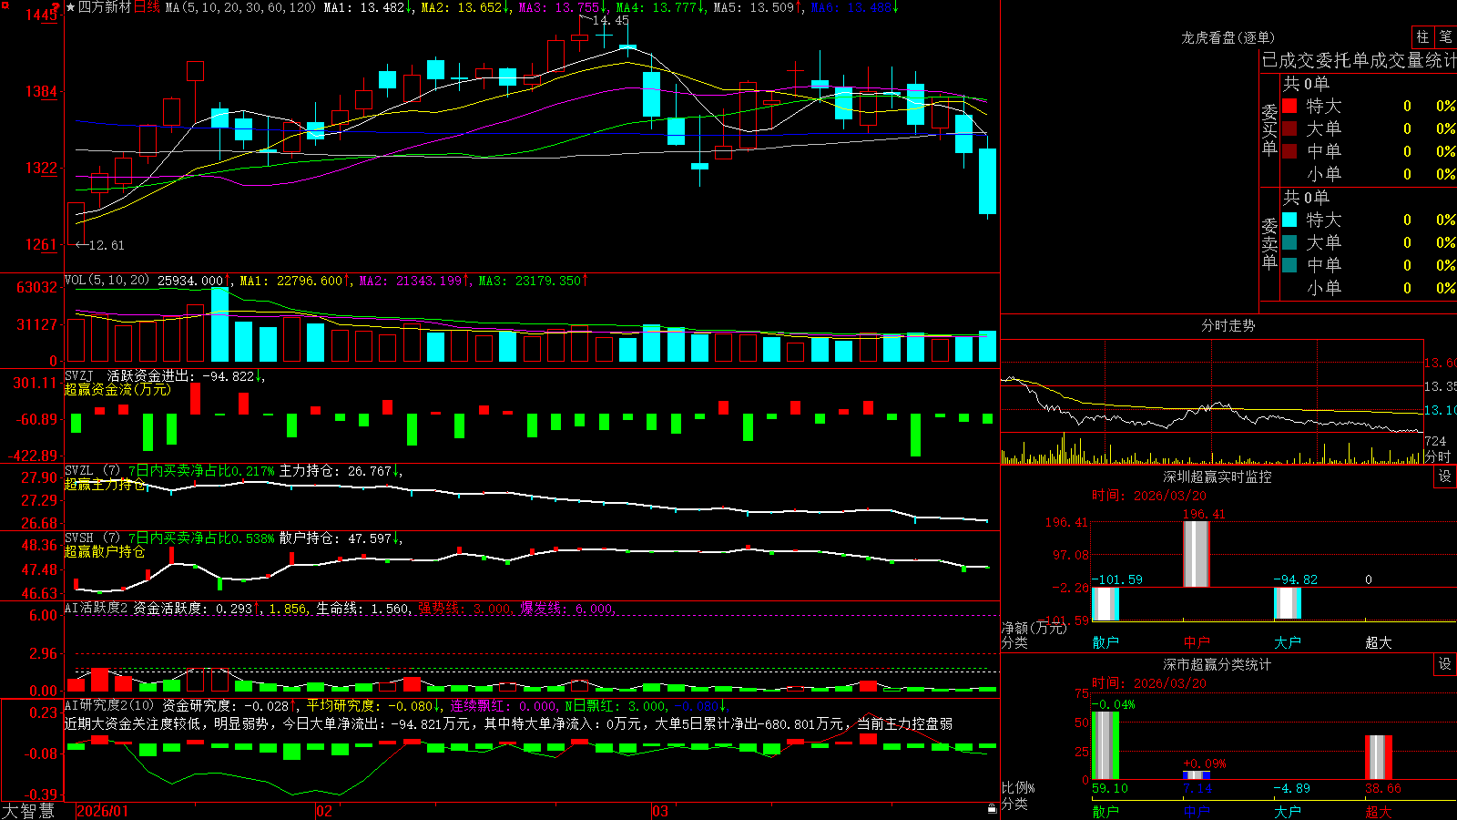The image size is (1457, 820).
Task: Click the 超赢资金流(万元) label
Action: (x=117, y=389)
